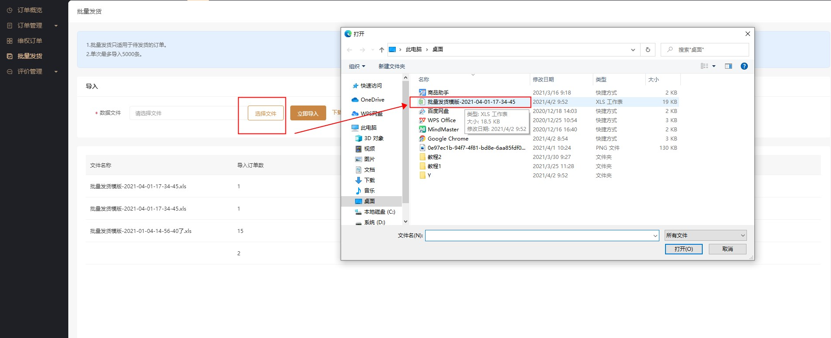The height and width of the screenshot is (338, 831).
Task: Select the Google Chrome shortcut icon
Action: pyautogui.click(x=422, y=139)
